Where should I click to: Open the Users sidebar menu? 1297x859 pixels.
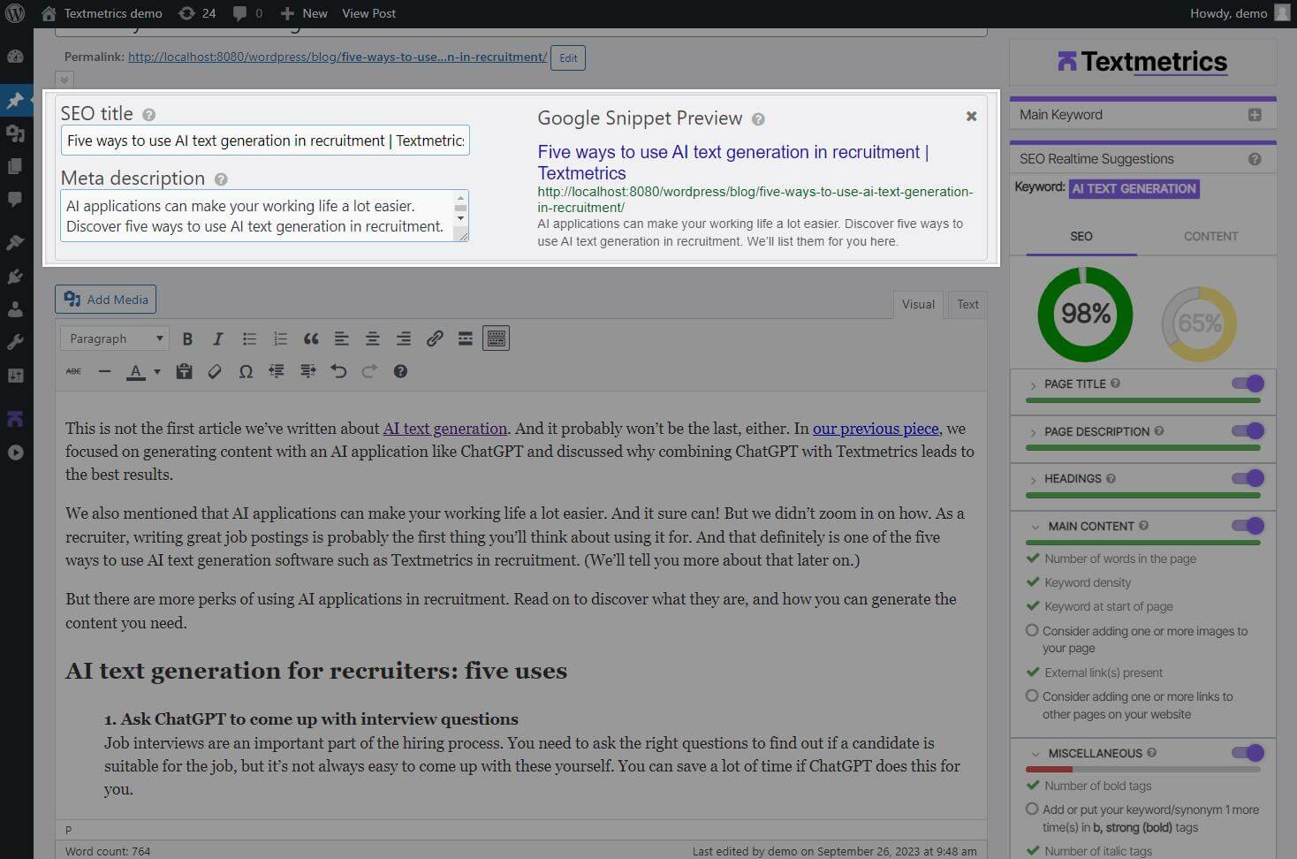tap(15, 309)
